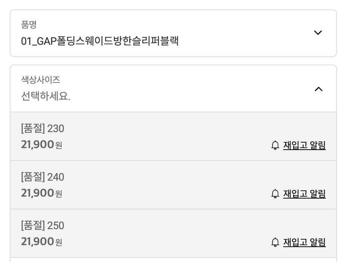Click the down chevron in the 품명 box
343x262 pixels.
pos(318,33)
